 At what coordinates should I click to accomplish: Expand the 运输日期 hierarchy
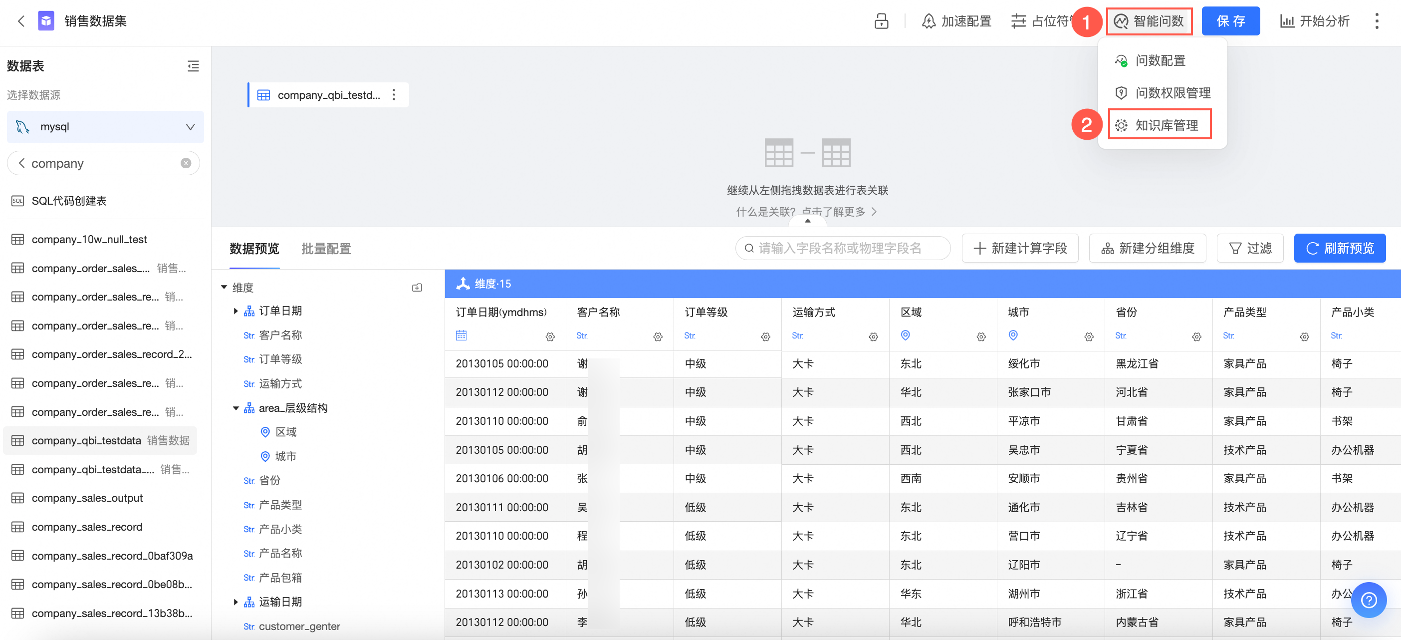coord(235,602)
